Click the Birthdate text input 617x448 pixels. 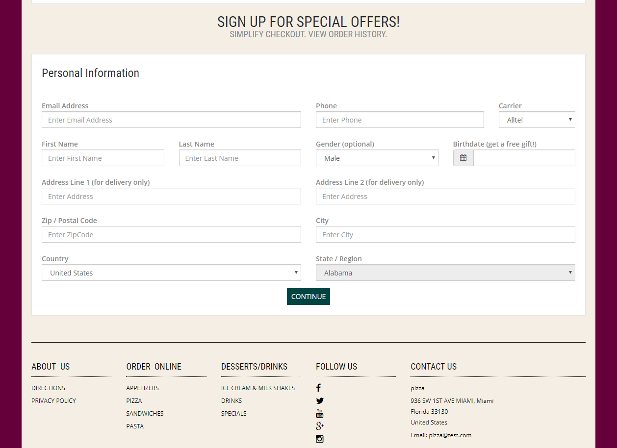[x=524, y=158]
